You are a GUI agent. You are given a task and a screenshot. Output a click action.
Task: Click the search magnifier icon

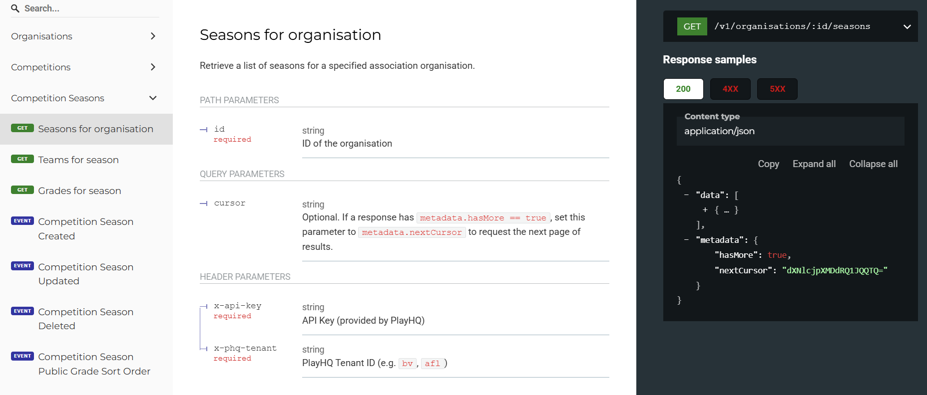point(15,8)
